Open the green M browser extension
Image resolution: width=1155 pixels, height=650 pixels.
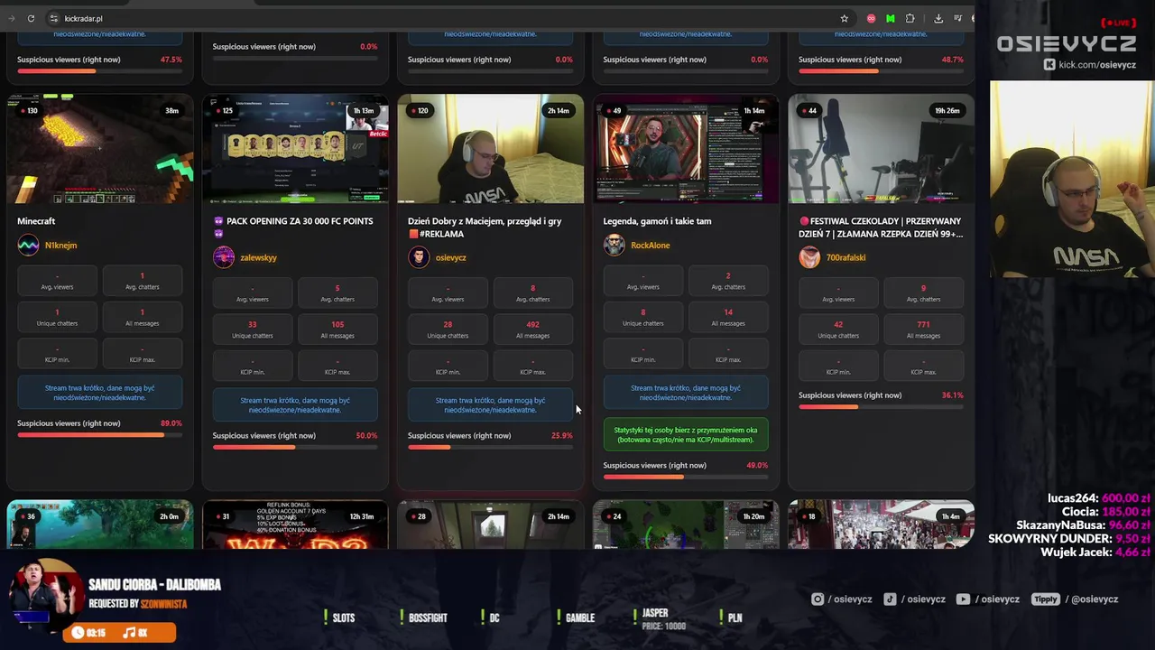pyautogui.click(x=891, y=18)
